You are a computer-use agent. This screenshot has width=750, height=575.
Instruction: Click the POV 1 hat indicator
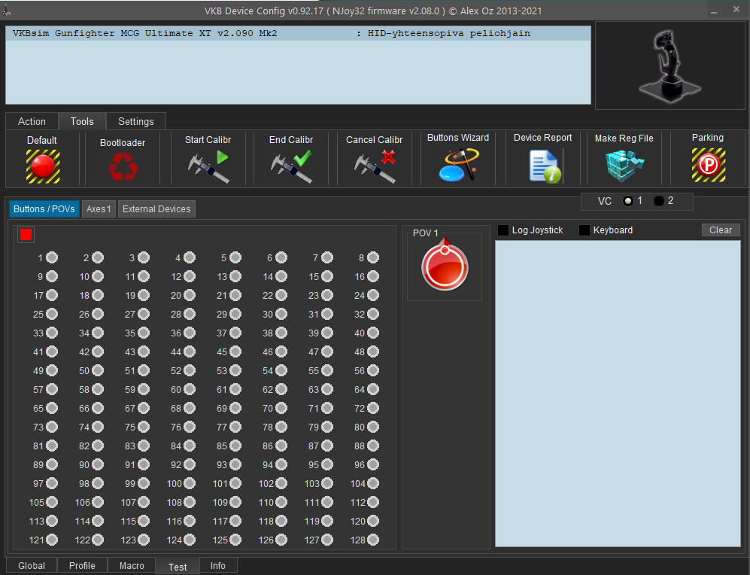point(445,264)
